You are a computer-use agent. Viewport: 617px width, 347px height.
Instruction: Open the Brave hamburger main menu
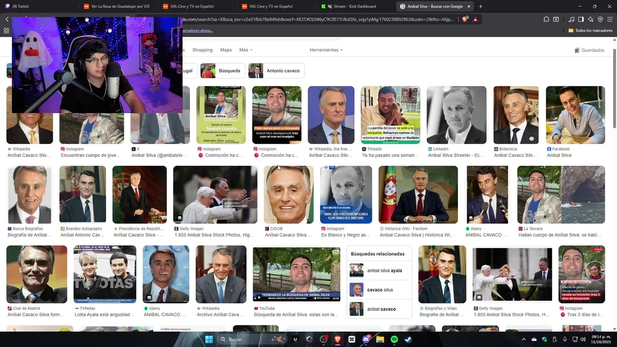[610, 19]
